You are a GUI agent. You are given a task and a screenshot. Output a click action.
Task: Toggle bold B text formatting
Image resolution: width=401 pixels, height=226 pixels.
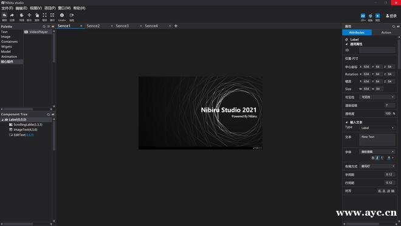pyautogui.click(x=372, y=158)
